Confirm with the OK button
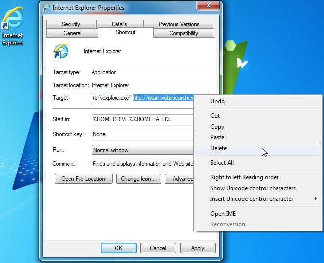The height and width of the screenshot is (263, 324). 118,248
